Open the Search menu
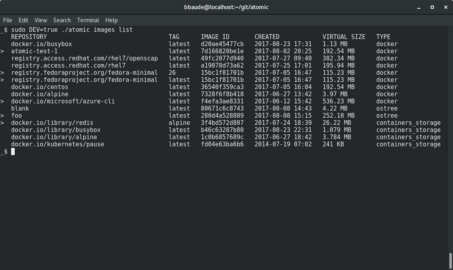The width and height of the screenshot is (453, 270). 62,20
